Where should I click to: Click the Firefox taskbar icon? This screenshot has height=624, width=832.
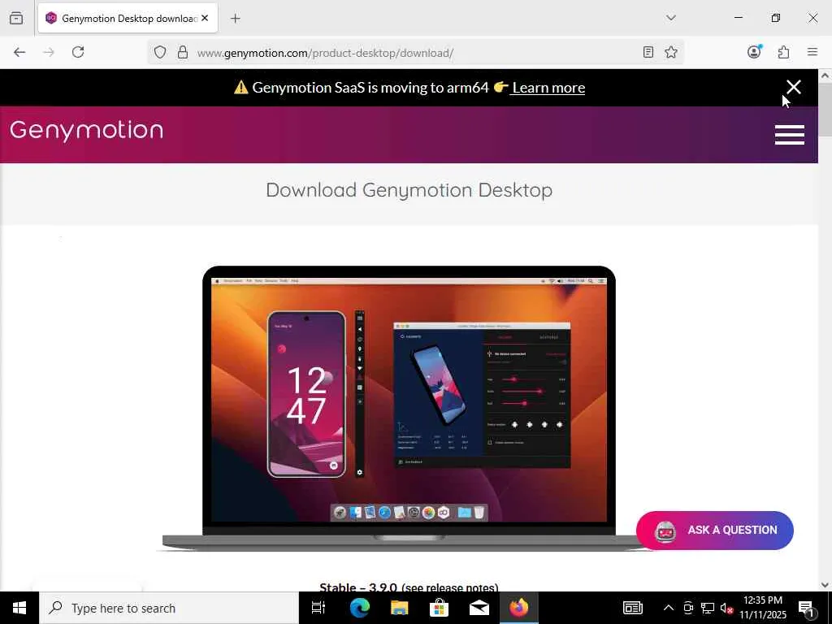[x=519, y=608]
